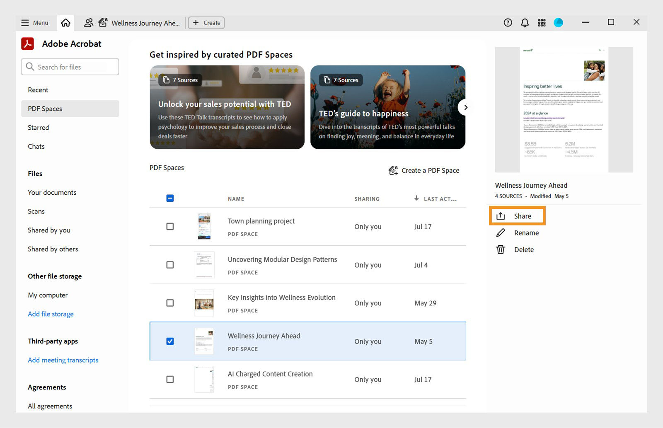Toggle the select-all checkbox above the list
Viewport: 663px width, 428px height.
tap(170, 198)
